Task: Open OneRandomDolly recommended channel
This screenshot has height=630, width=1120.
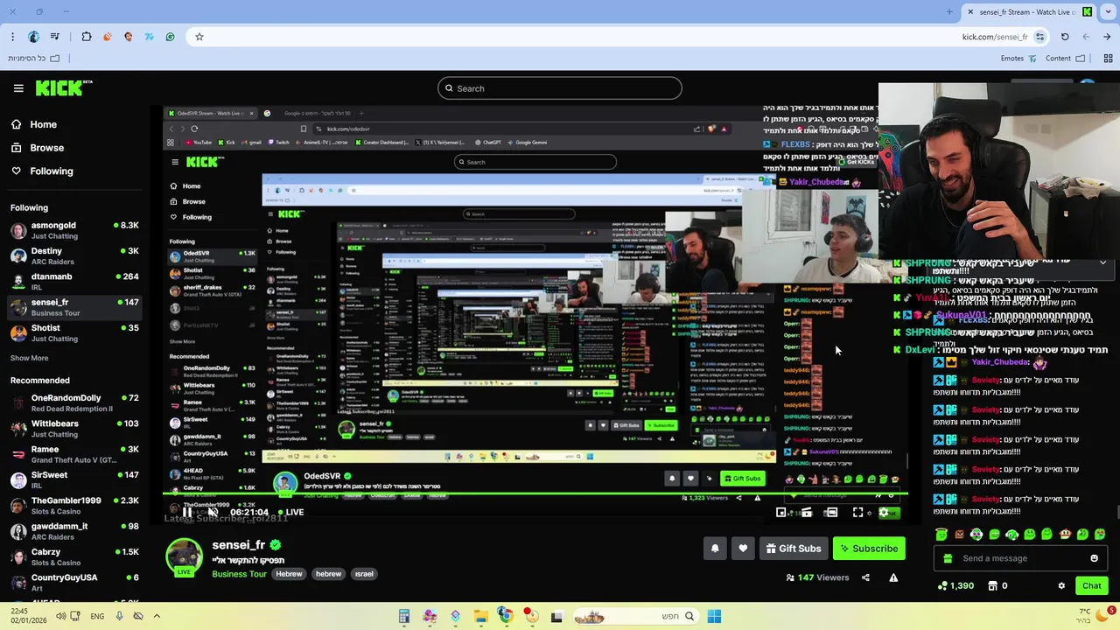Action: point(74,402)
